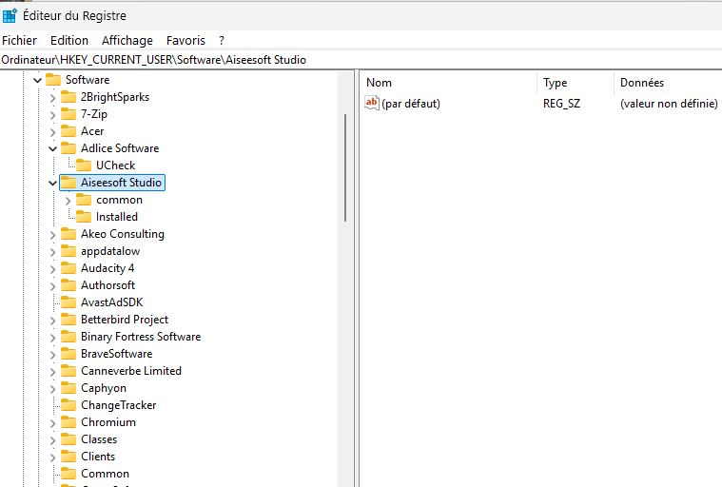
Task: Open the Fichier menu
Action: [19, 41]
